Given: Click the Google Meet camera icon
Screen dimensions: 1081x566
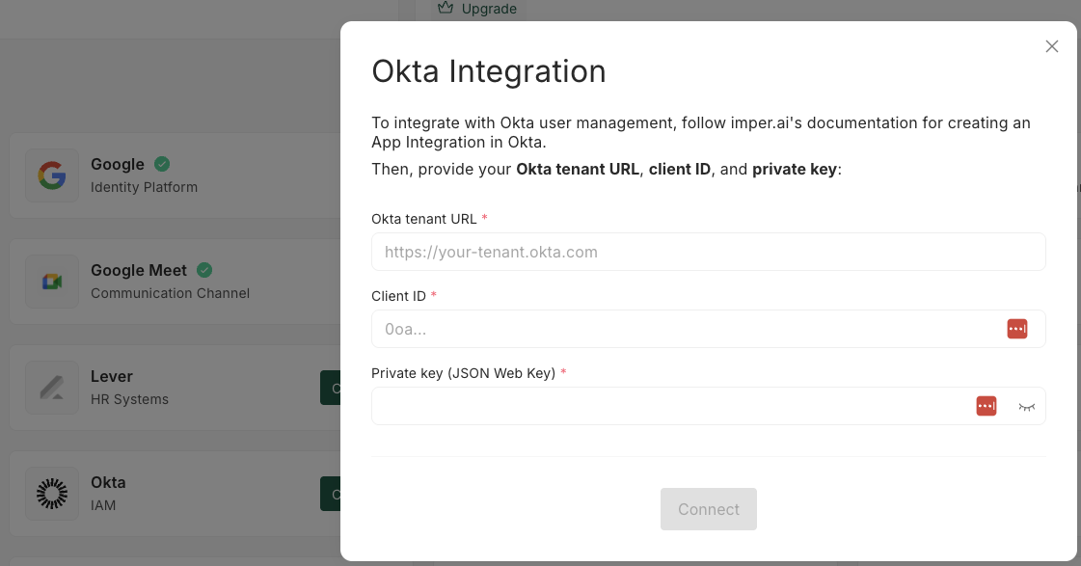Looking at the screenshot, I should pos(52,282).
